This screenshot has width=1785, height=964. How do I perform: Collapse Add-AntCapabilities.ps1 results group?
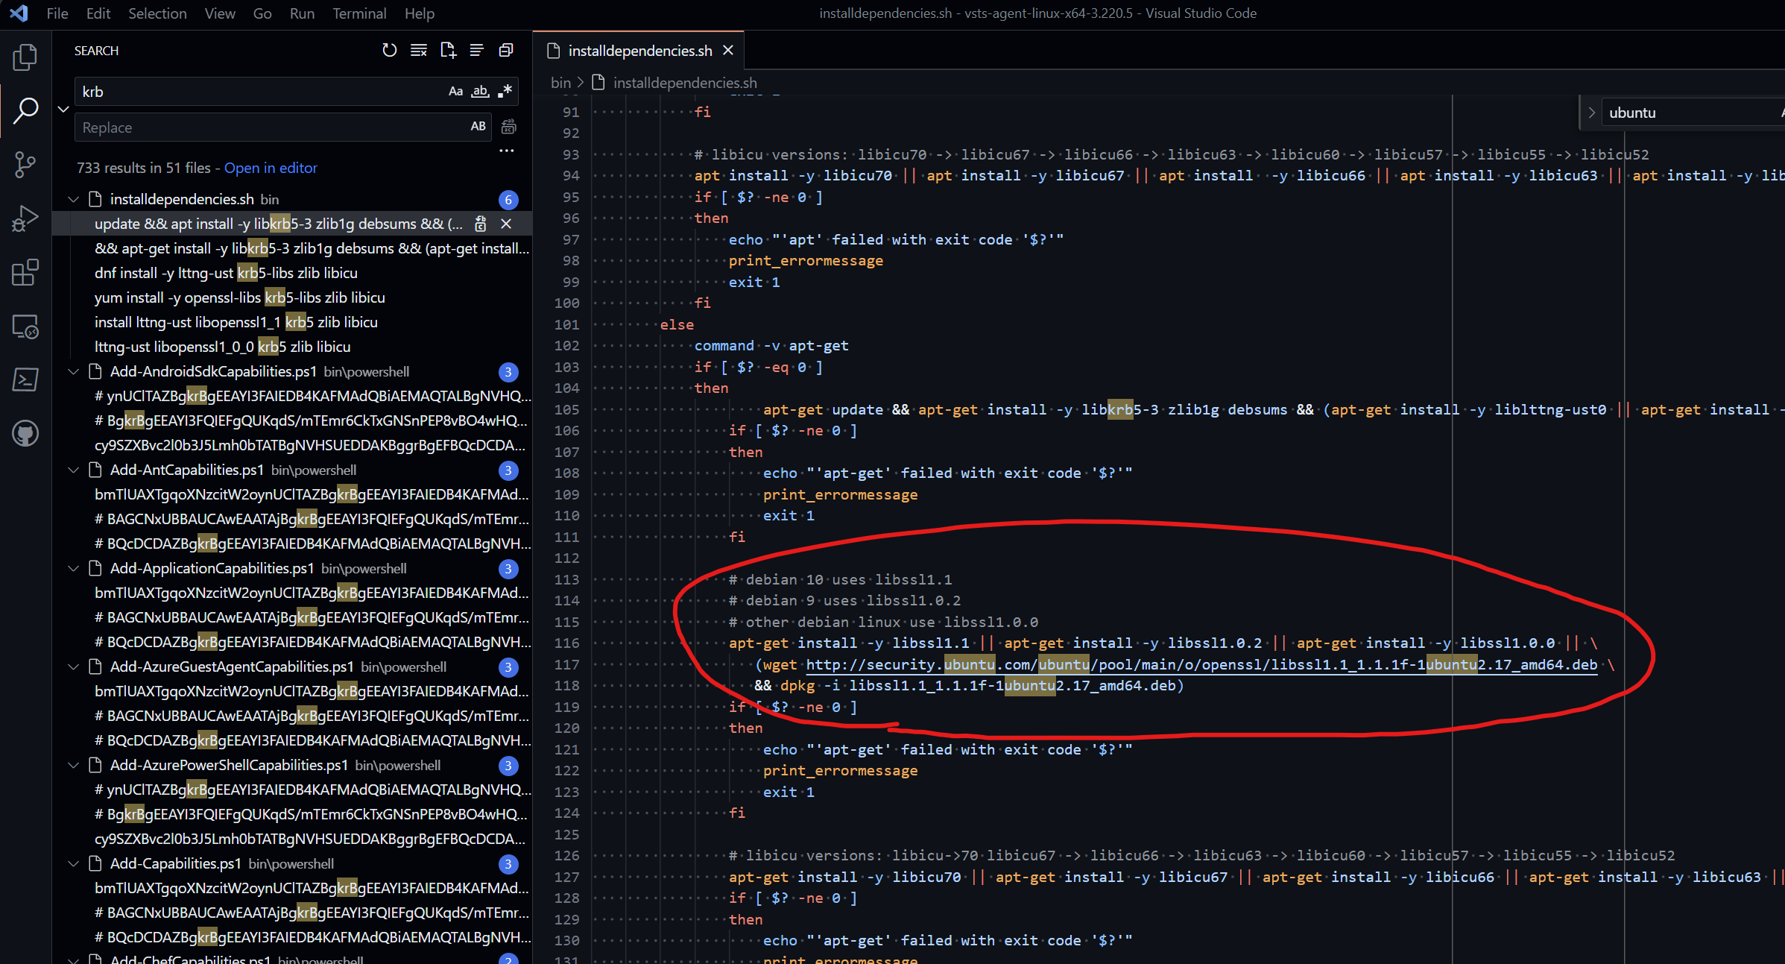coord(74,470)
